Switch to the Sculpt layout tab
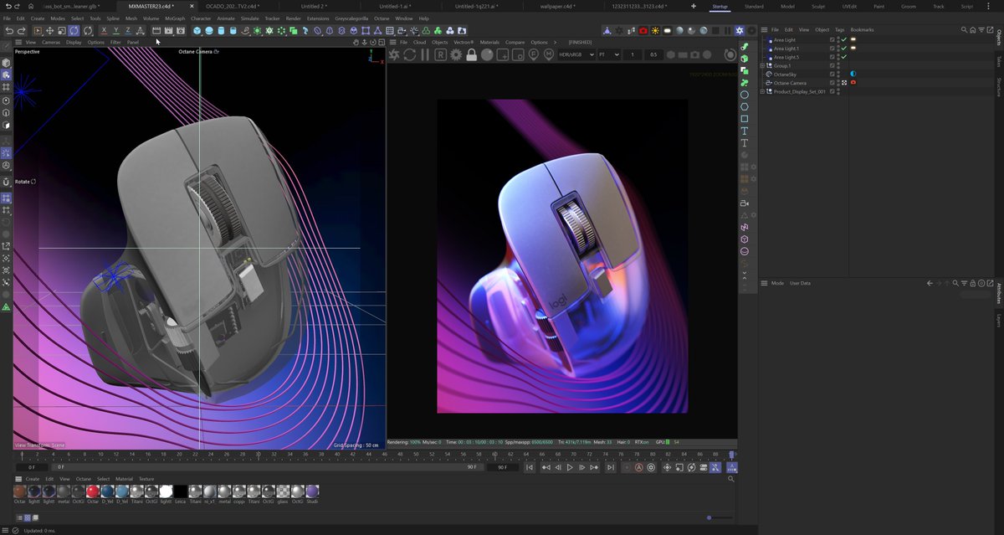 (x=818, y=6)
